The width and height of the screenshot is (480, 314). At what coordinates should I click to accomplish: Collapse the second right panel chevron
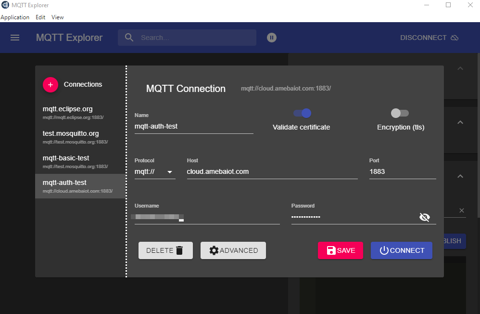tap(460, 122)
